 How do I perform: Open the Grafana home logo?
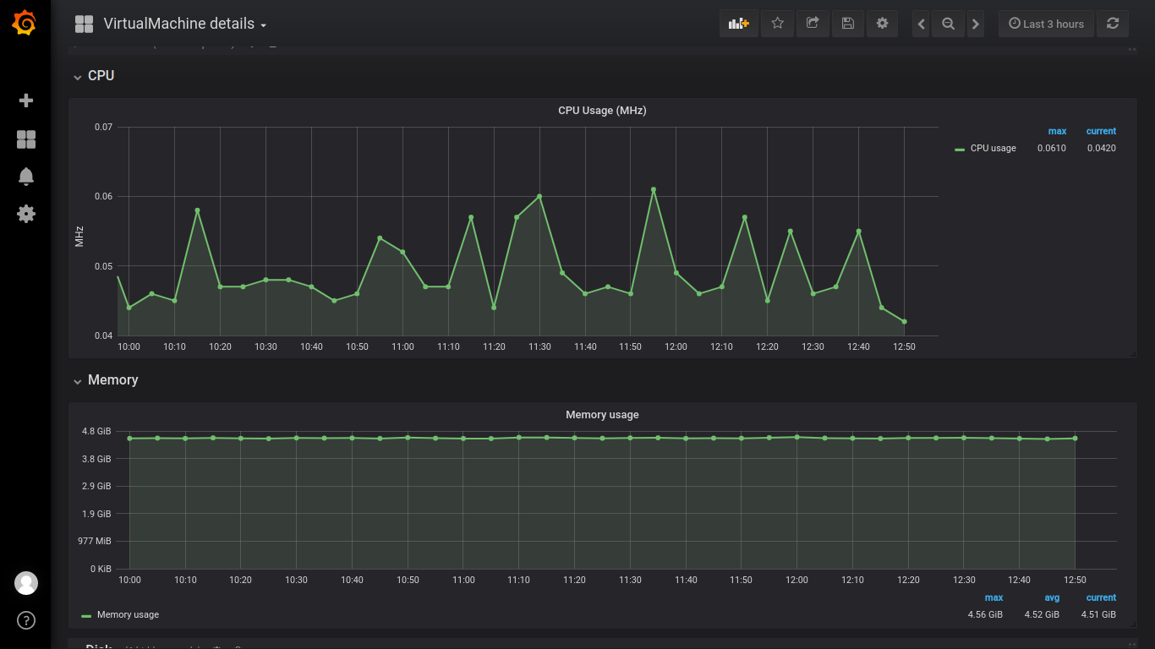click(25, 23)
